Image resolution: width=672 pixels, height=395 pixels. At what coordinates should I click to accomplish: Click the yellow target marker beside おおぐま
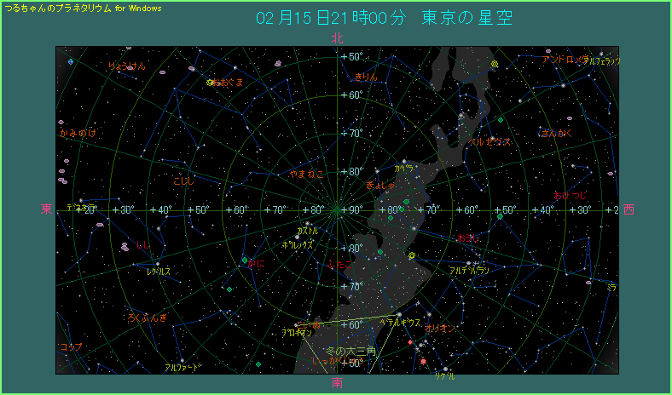coord(210,83)
